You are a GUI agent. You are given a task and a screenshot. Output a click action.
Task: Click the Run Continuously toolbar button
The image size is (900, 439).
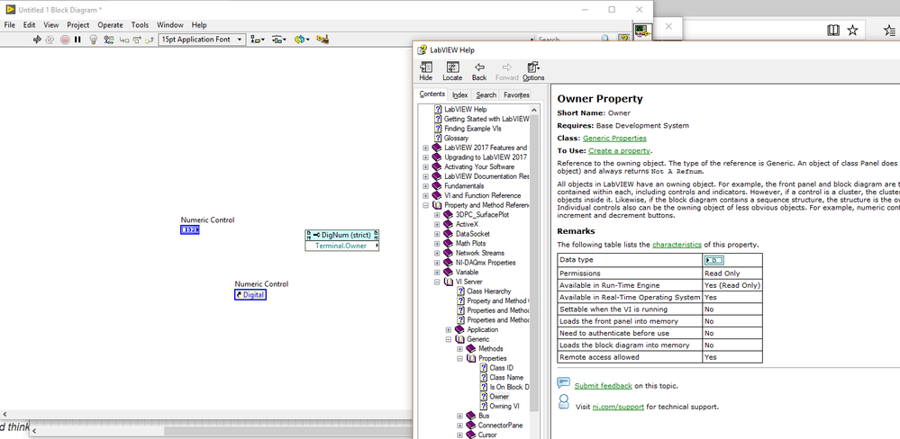click(50, 40)
